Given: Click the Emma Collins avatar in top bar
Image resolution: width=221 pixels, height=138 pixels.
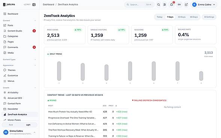Looking at the screenshot, I should pyautogui.click(x=194, y=4).
